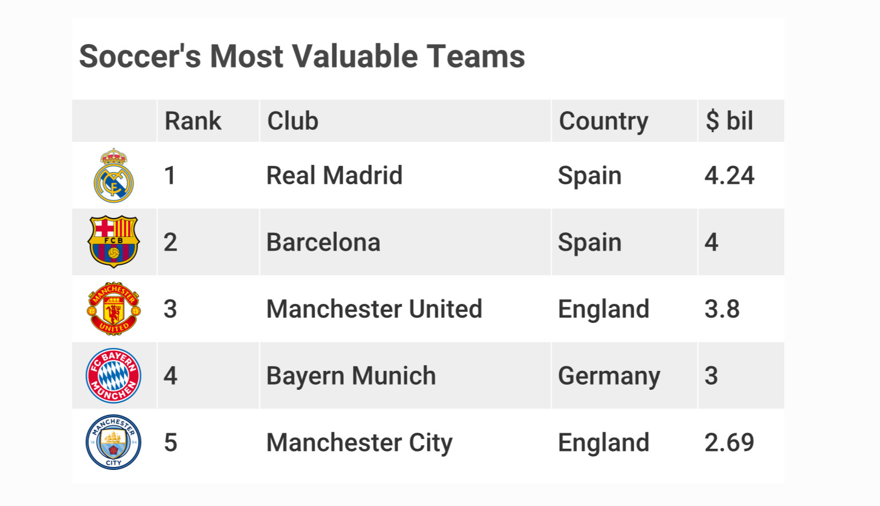Select the Bayern Munich club name

(351, 376)
